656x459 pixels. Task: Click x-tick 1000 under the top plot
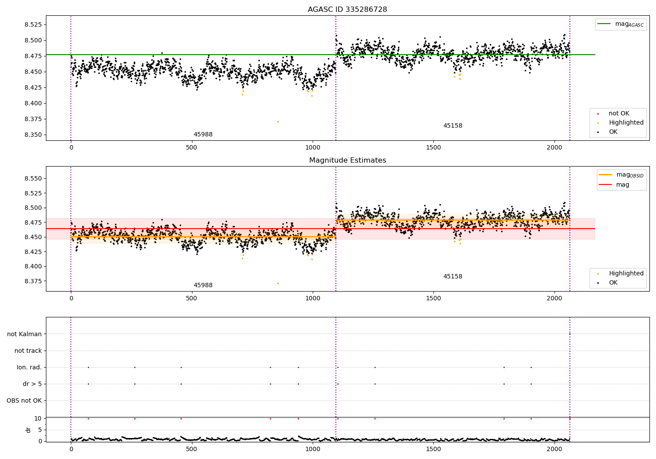pyautogui.click(x=313, y=147)
